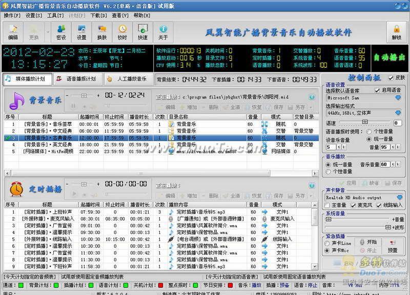Viewport: 410px width, 295px height.
Task: Open the 工具[T] menu
Action: (x=55, y=15)
